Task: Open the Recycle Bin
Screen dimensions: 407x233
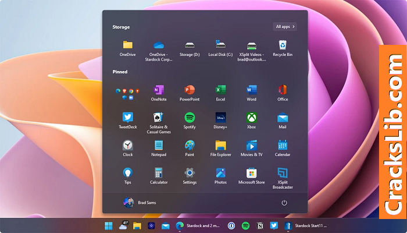Action: [x=283, y=48]
